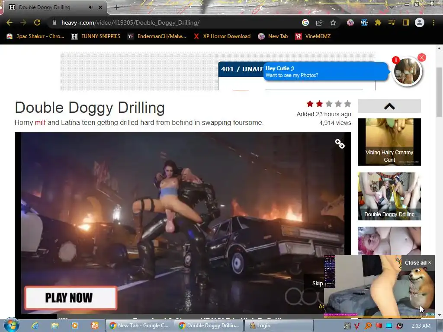Launch Windows Media Player from the taskbar
The width and height of the screenshot is (443, 332).
click(x=74, y=326)
